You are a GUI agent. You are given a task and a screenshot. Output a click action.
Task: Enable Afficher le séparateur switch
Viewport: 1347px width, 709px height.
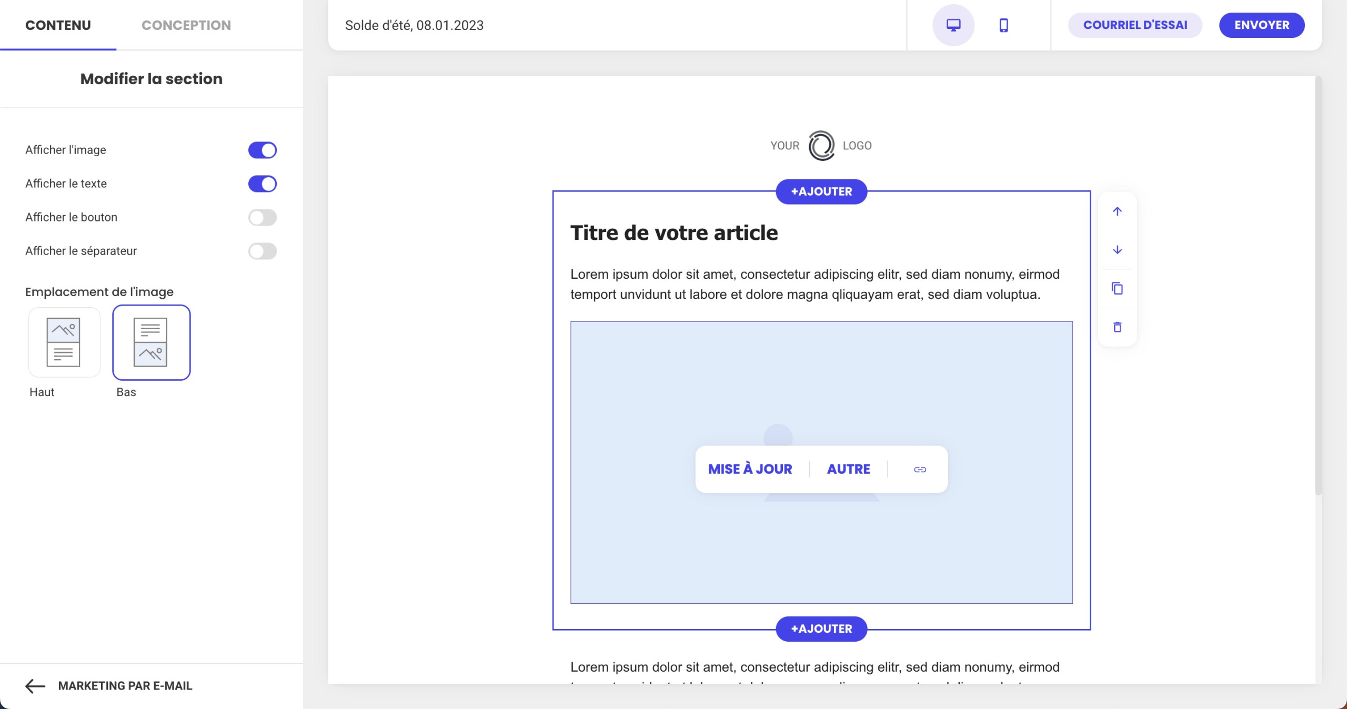tap(262, 251)
